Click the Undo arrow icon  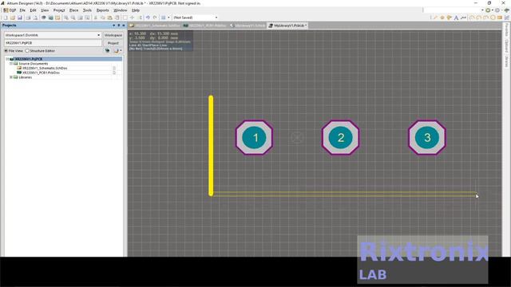[148, 18]
